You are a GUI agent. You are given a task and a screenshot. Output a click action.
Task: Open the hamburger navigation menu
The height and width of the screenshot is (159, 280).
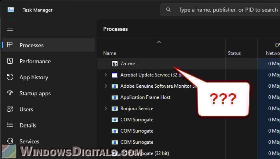pyautogui.click(x=10, y=29)
